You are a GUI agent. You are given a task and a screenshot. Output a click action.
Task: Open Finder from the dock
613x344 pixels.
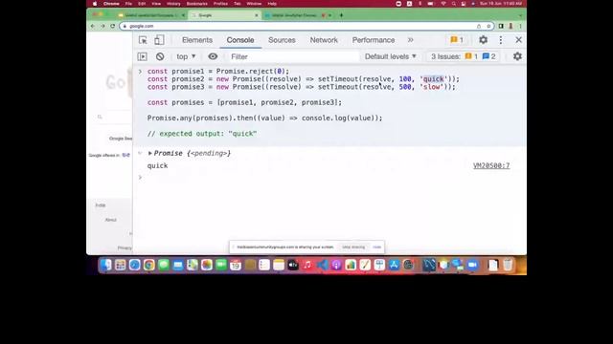click(x=106, y=266)
